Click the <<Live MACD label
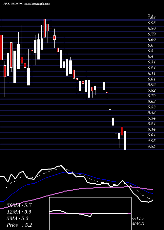Screen dimensions: 164x230 tap(138, 221)
